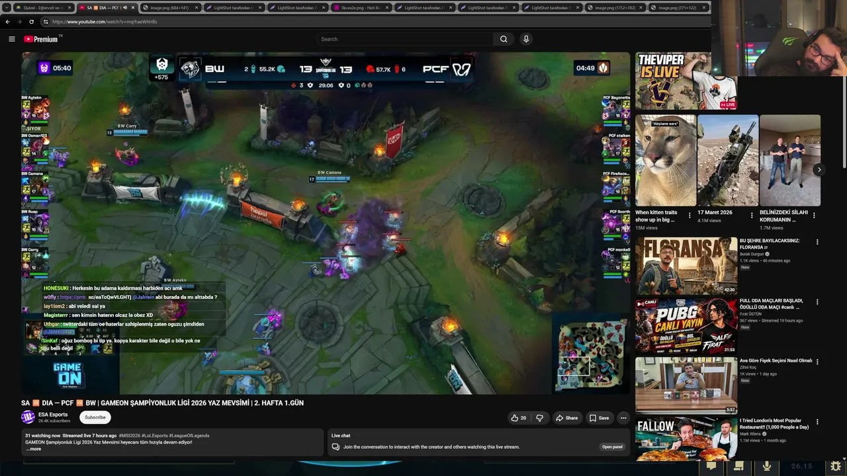The image size is (847, 476).
Task: Open the Ava Göre Fişek Seçimi thumbnail
Action: [686, 385]
